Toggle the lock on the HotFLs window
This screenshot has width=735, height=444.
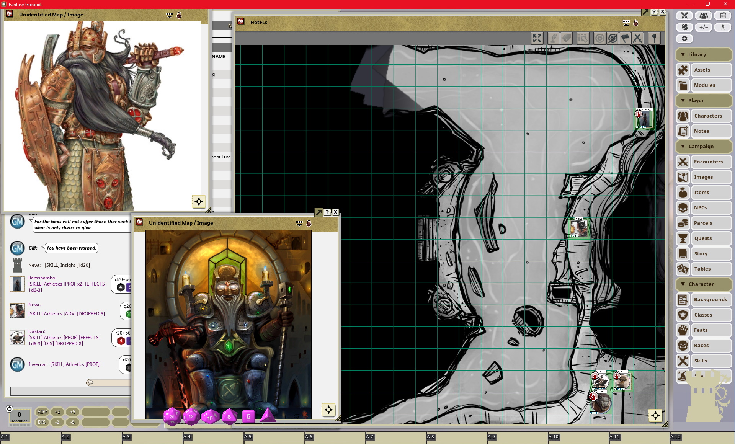coord(636,23)
